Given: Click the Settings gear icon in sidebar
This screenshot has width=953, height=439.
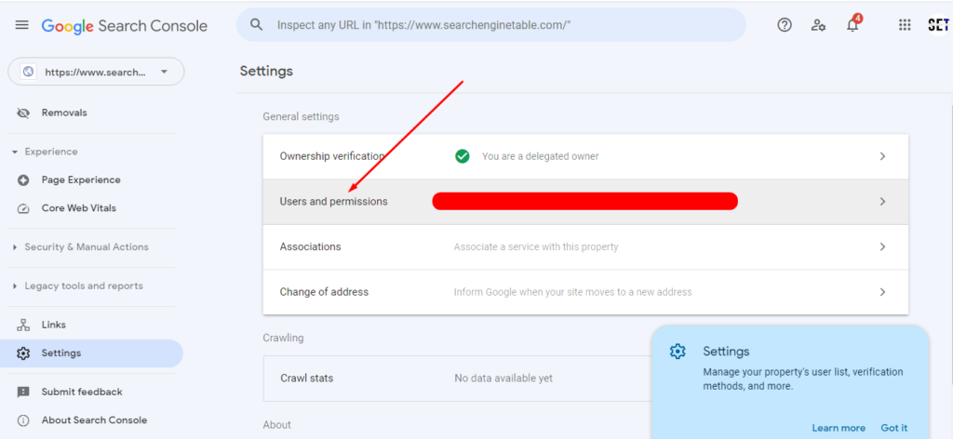Looking at the screenshot, I should [23, 353].
